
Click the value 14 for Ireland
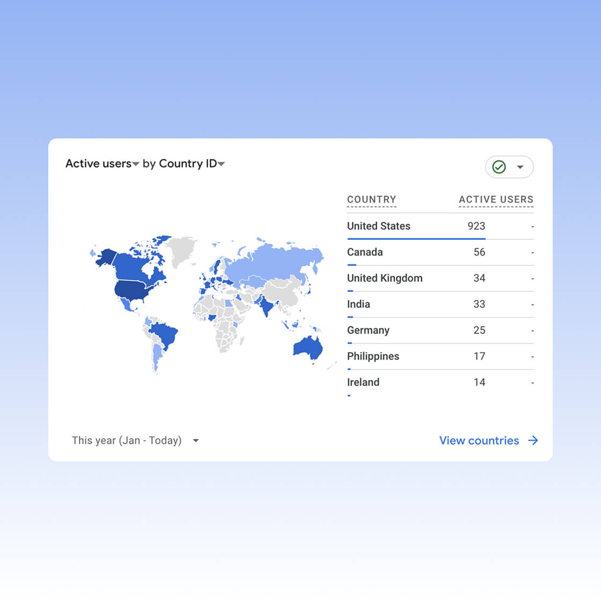pos(479,383)
